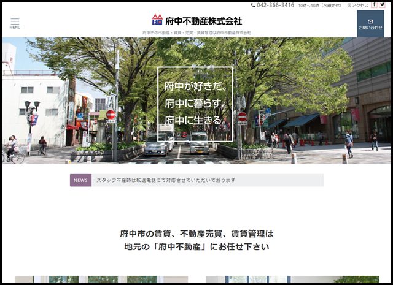The height and width of the screenshot is (285, 393).
Task: Click the tagline 府中市の不動産・賃貸・売買
Action: pyautogui.click(x=196, y=32)
